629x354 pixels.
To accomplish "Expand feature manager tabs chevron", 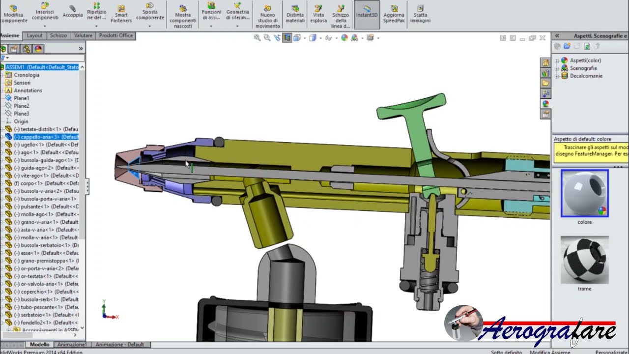I will pos(81,49).
